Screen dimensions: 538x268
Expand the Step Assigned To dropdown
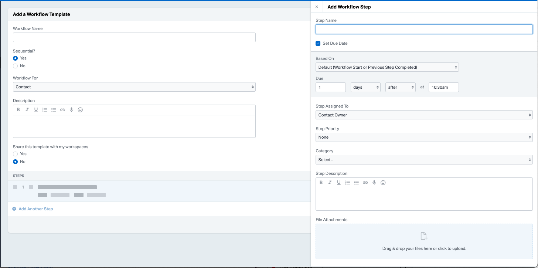424,115
